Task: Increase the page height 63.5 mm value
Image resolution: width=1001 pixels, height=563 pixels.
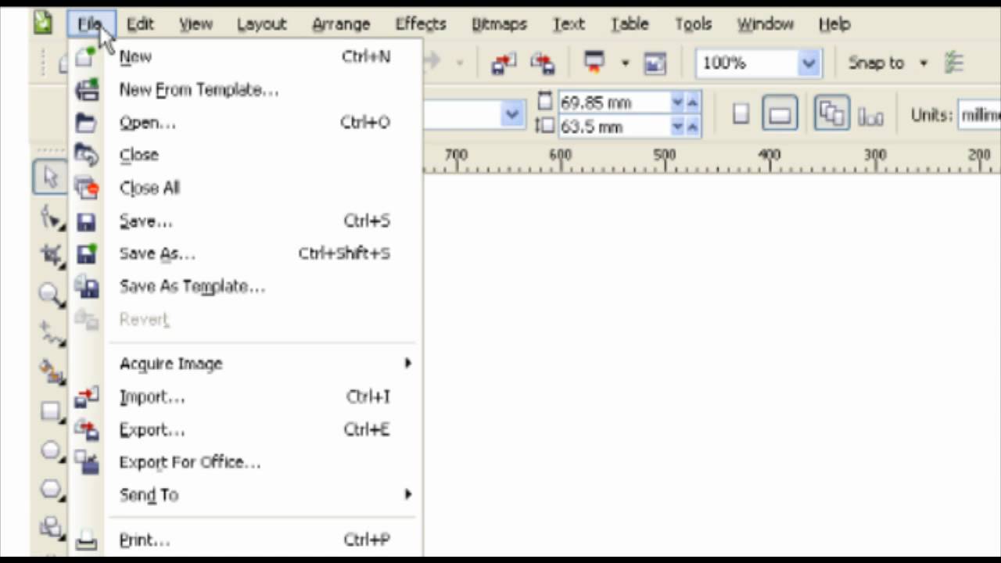Action: pos(692,126)
